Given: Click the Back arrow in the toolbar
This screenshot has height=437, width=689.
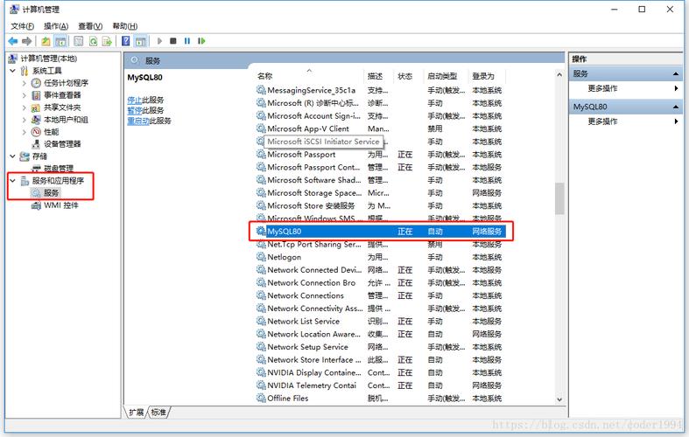Looking at the screenshot, I should [13, 41].
